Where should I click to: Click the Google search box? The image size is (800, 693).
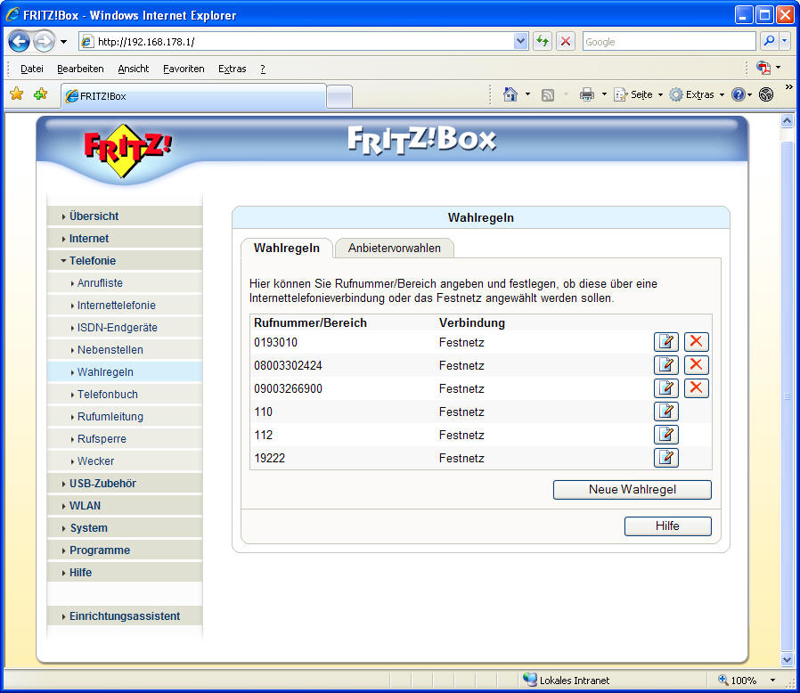click(x=669, y=41)
